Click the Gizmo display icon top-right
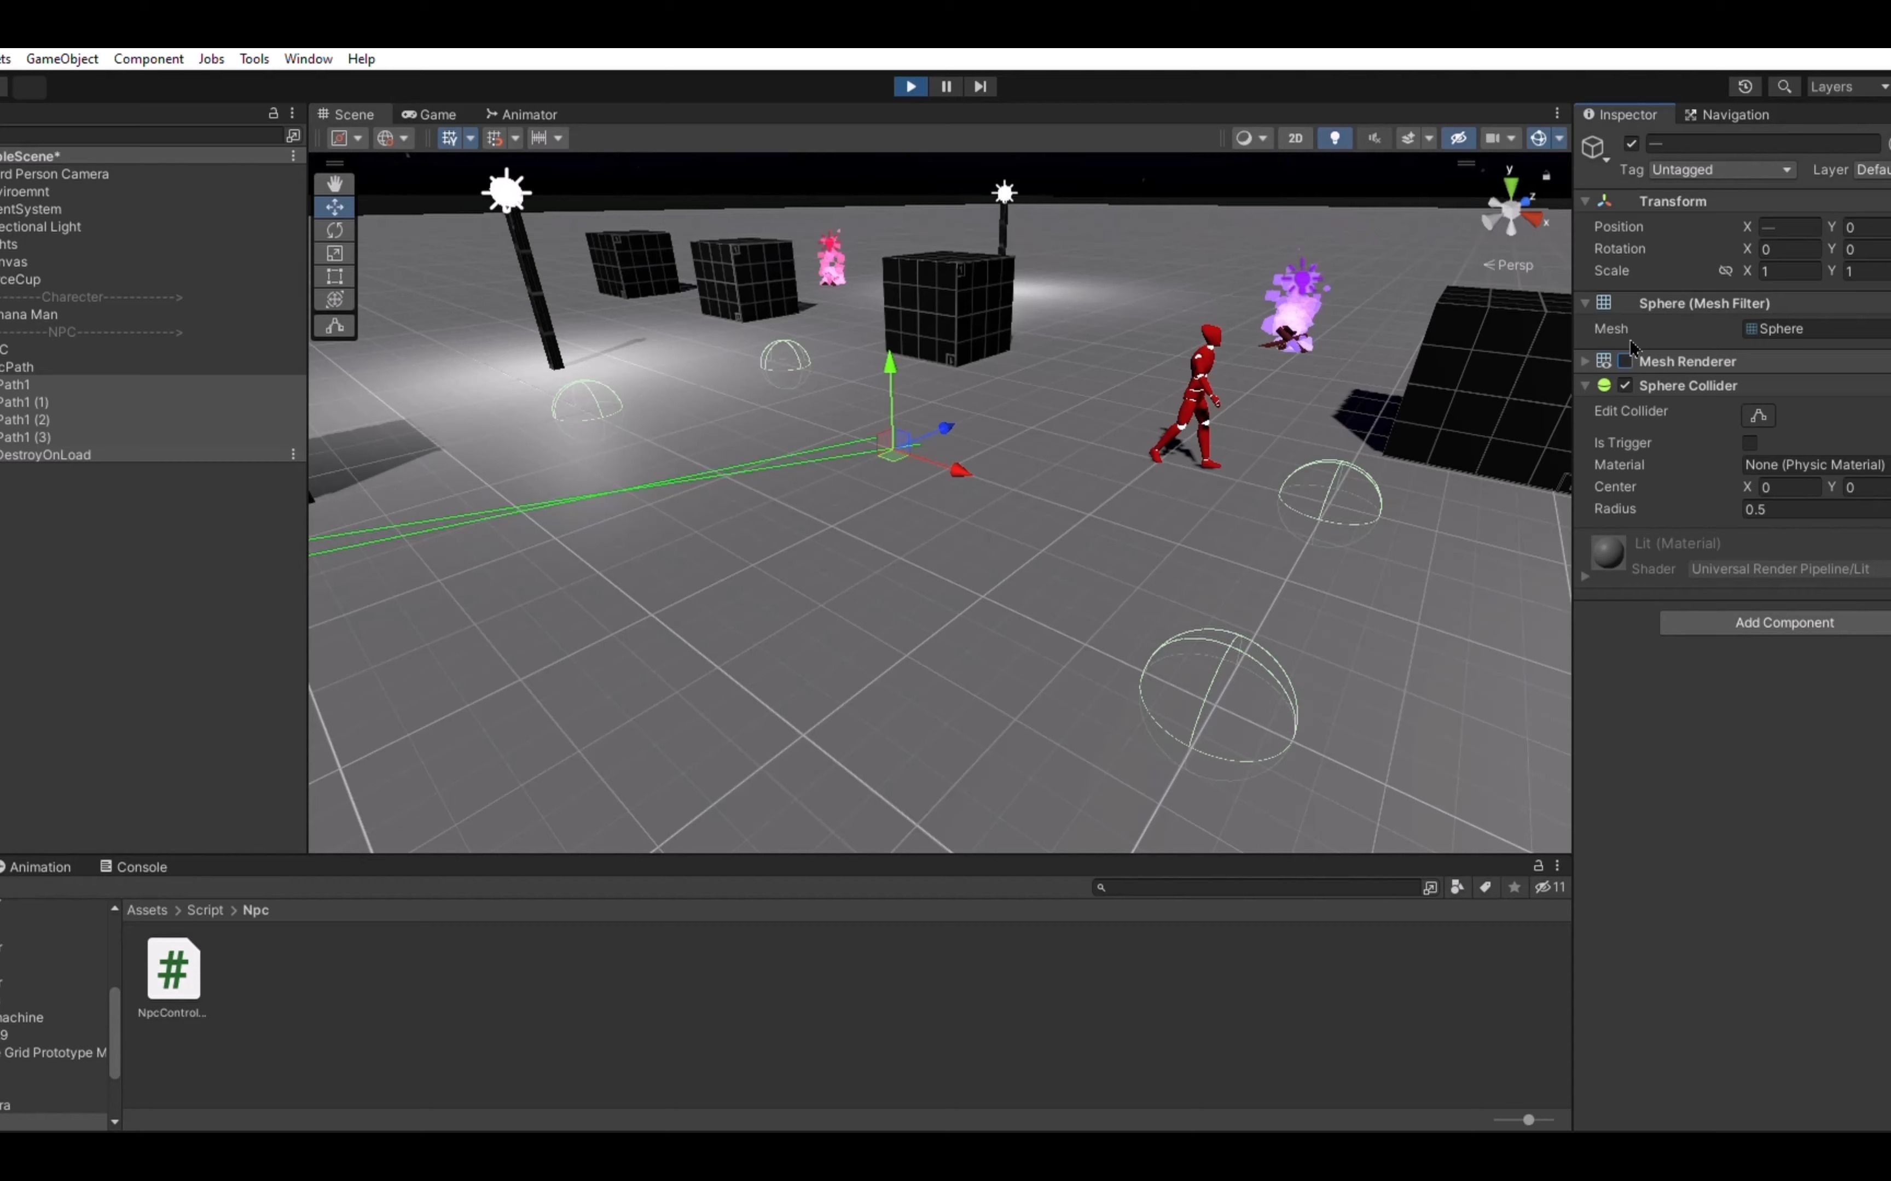 (x=1539, y=137)
